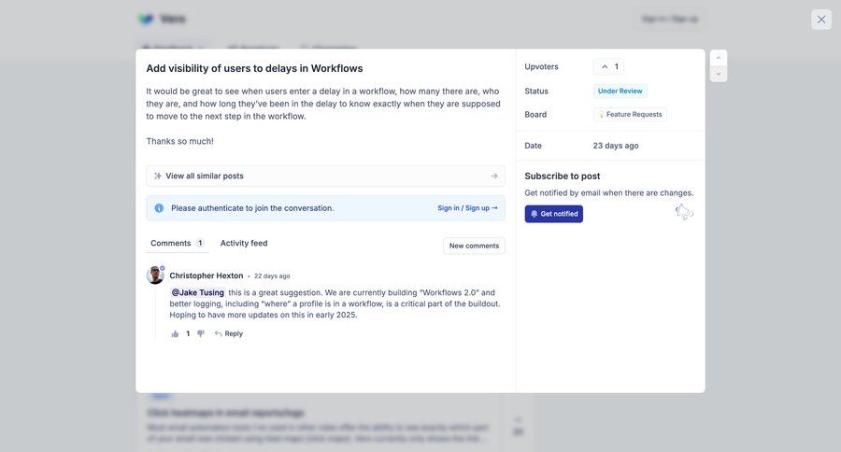841x452 pixels.
Task: Click the Under Review status badge
Action: click(x=620, y=91)
